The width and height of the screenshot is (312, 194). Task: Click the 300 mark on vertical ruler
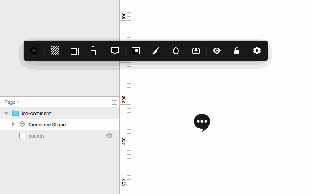coord(124,99)
